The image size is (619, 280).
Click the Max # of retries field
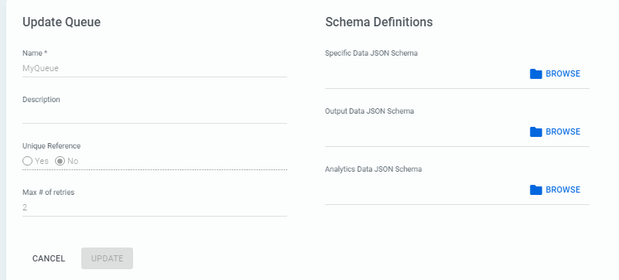tap(155, 207)
